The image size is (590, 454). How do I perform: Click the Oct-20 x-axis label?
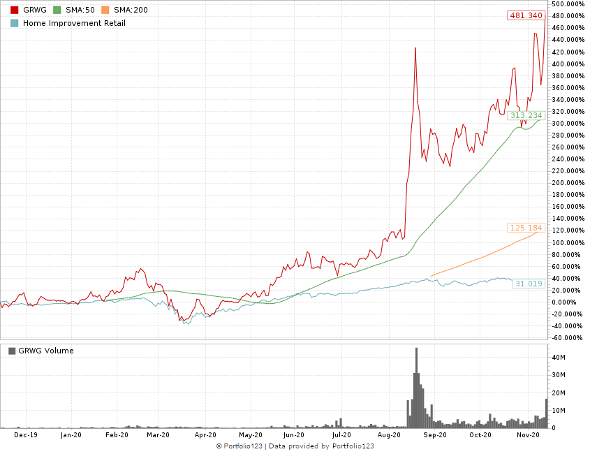pyautogui.click(x=480, y=435)
